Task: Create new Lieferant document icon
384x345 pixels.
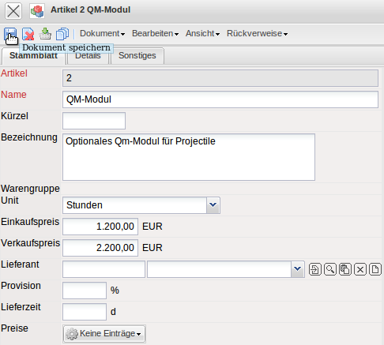Action: click(375, 269)
